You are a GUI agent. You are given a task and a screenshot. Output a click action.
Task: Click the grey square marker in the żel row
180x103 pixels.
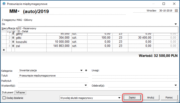coord(13,46)
